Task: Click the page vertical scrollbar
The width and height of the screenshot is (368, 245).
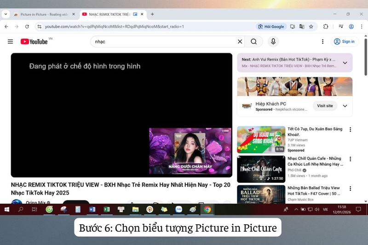Action: tap(366, 57)
